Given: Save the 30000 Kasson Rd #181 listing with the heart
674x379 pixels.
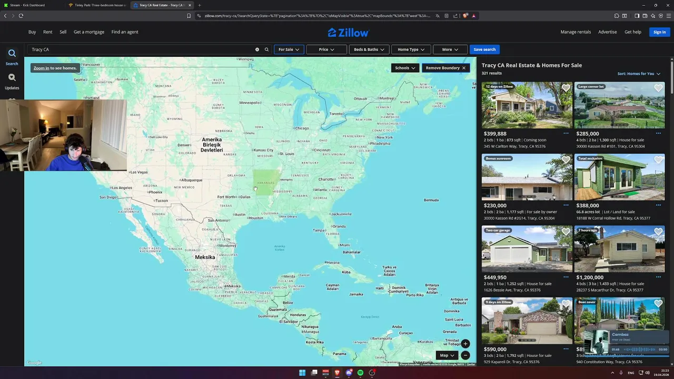Looking at the screenshot, I should (x=658, y=88).
